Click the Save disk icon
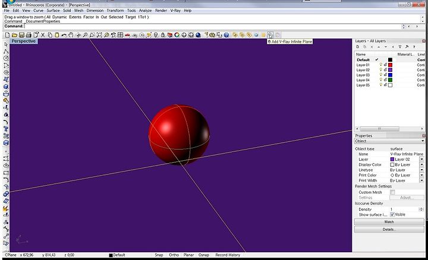This screenshot has height=260, width=428. [21, 35]
